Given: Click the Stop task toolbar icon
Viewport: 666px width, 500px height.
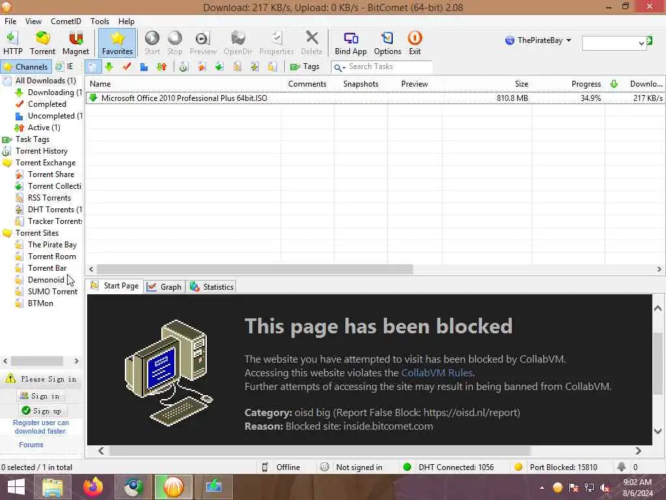Looking at the screenshot, I should [x=174, y=43].
